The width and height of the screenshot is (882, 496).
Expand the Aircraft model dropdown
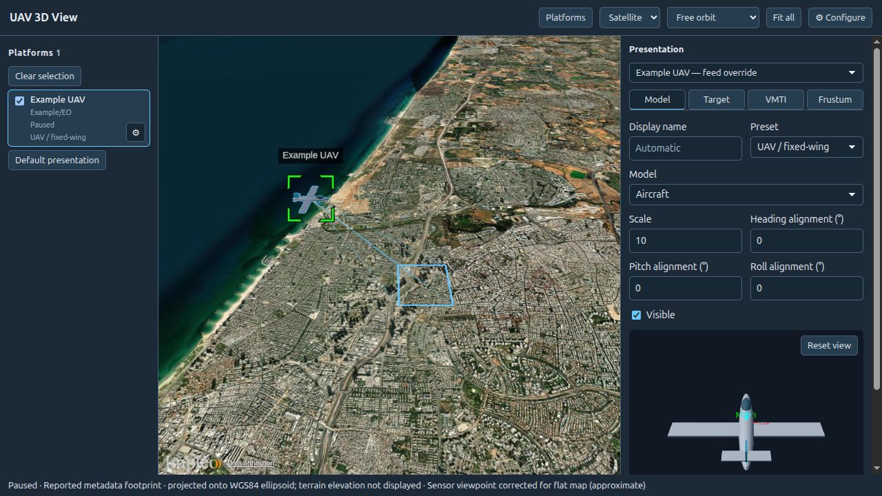pos(746,194)
